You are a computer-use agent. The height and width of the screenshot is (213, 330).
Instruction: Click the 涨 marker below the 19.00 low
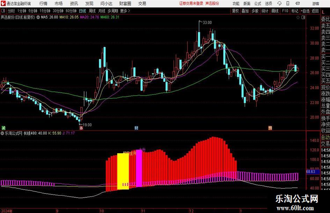(x=81, y=128)
